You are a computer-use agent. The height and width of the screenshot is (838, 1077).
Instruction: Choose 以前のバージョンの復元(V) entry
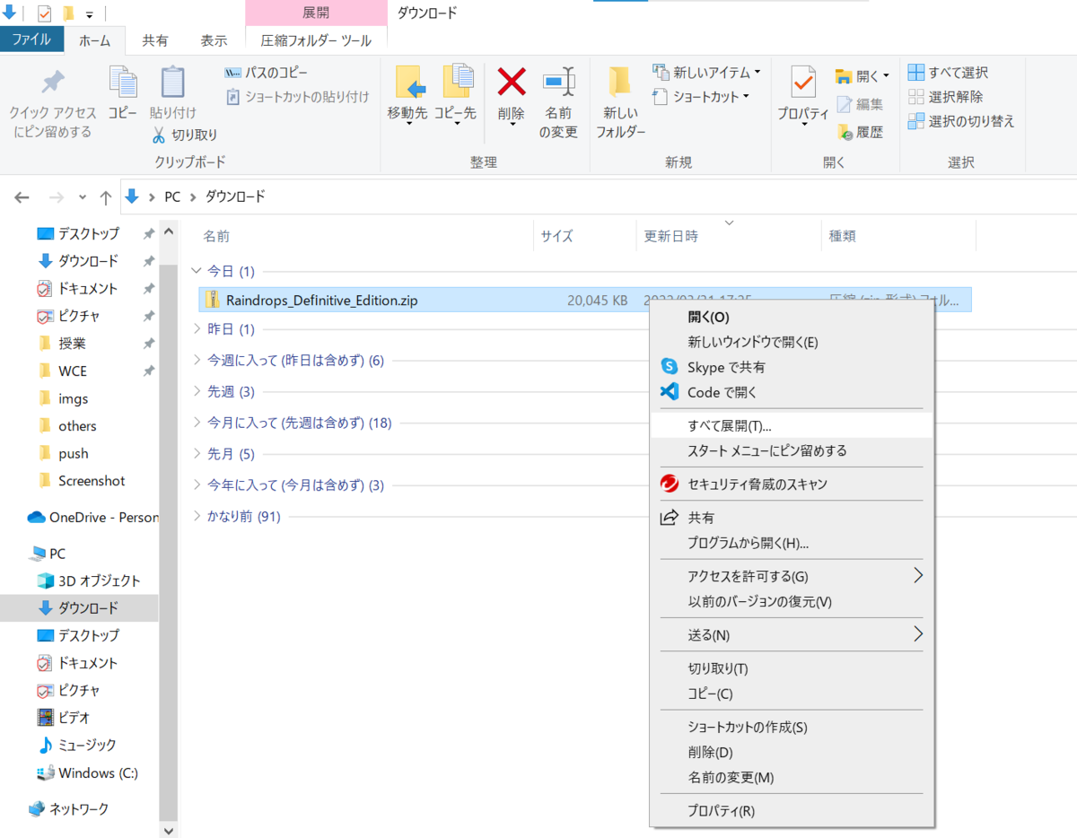point(791,601)
